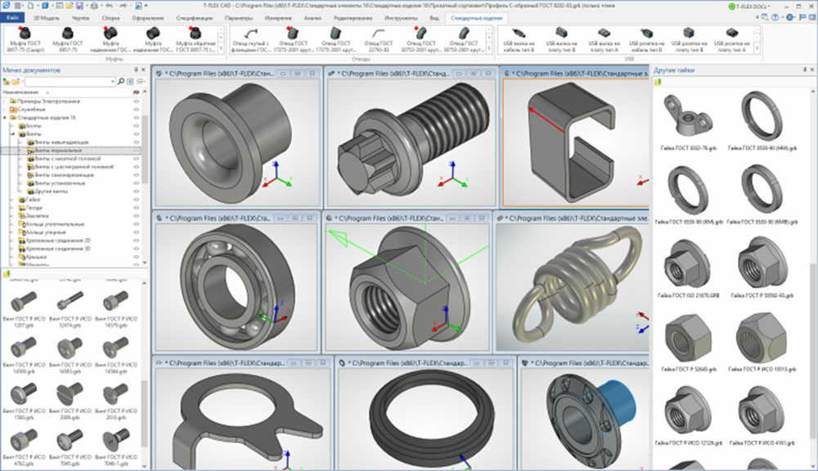
Task: Toggle visibility eye for Болты folder
Action: tap(137, 125)
